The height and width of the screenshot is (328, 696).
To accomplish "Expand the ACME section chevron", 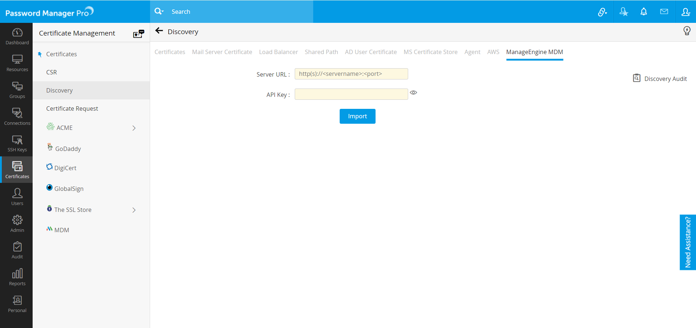I will coord(134,128).
